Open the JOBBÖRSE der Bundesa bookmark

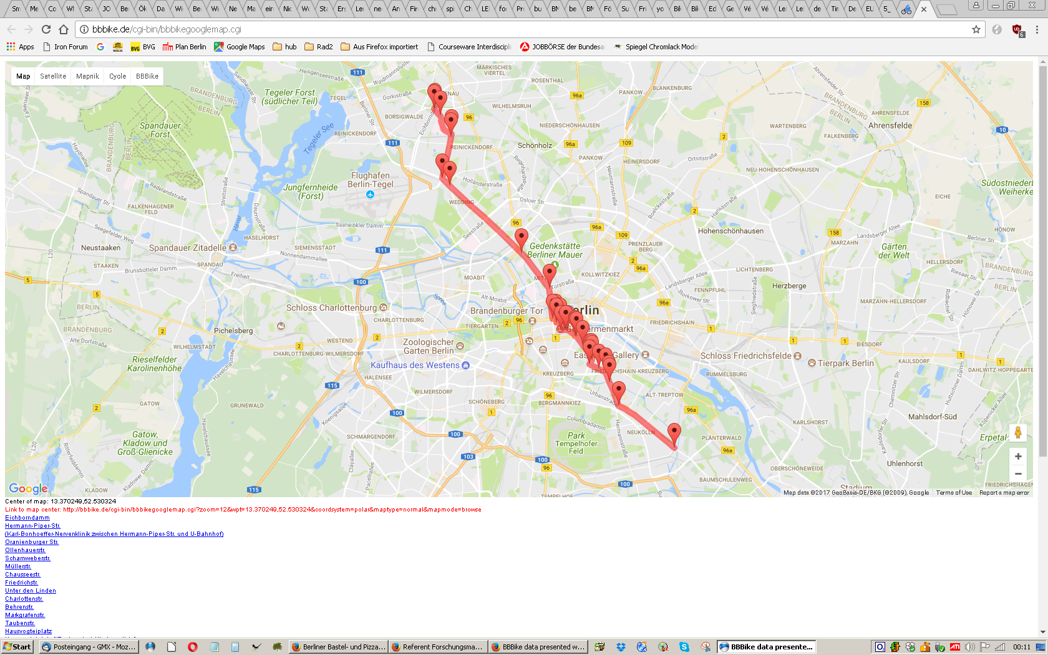(x=562, y=47)
